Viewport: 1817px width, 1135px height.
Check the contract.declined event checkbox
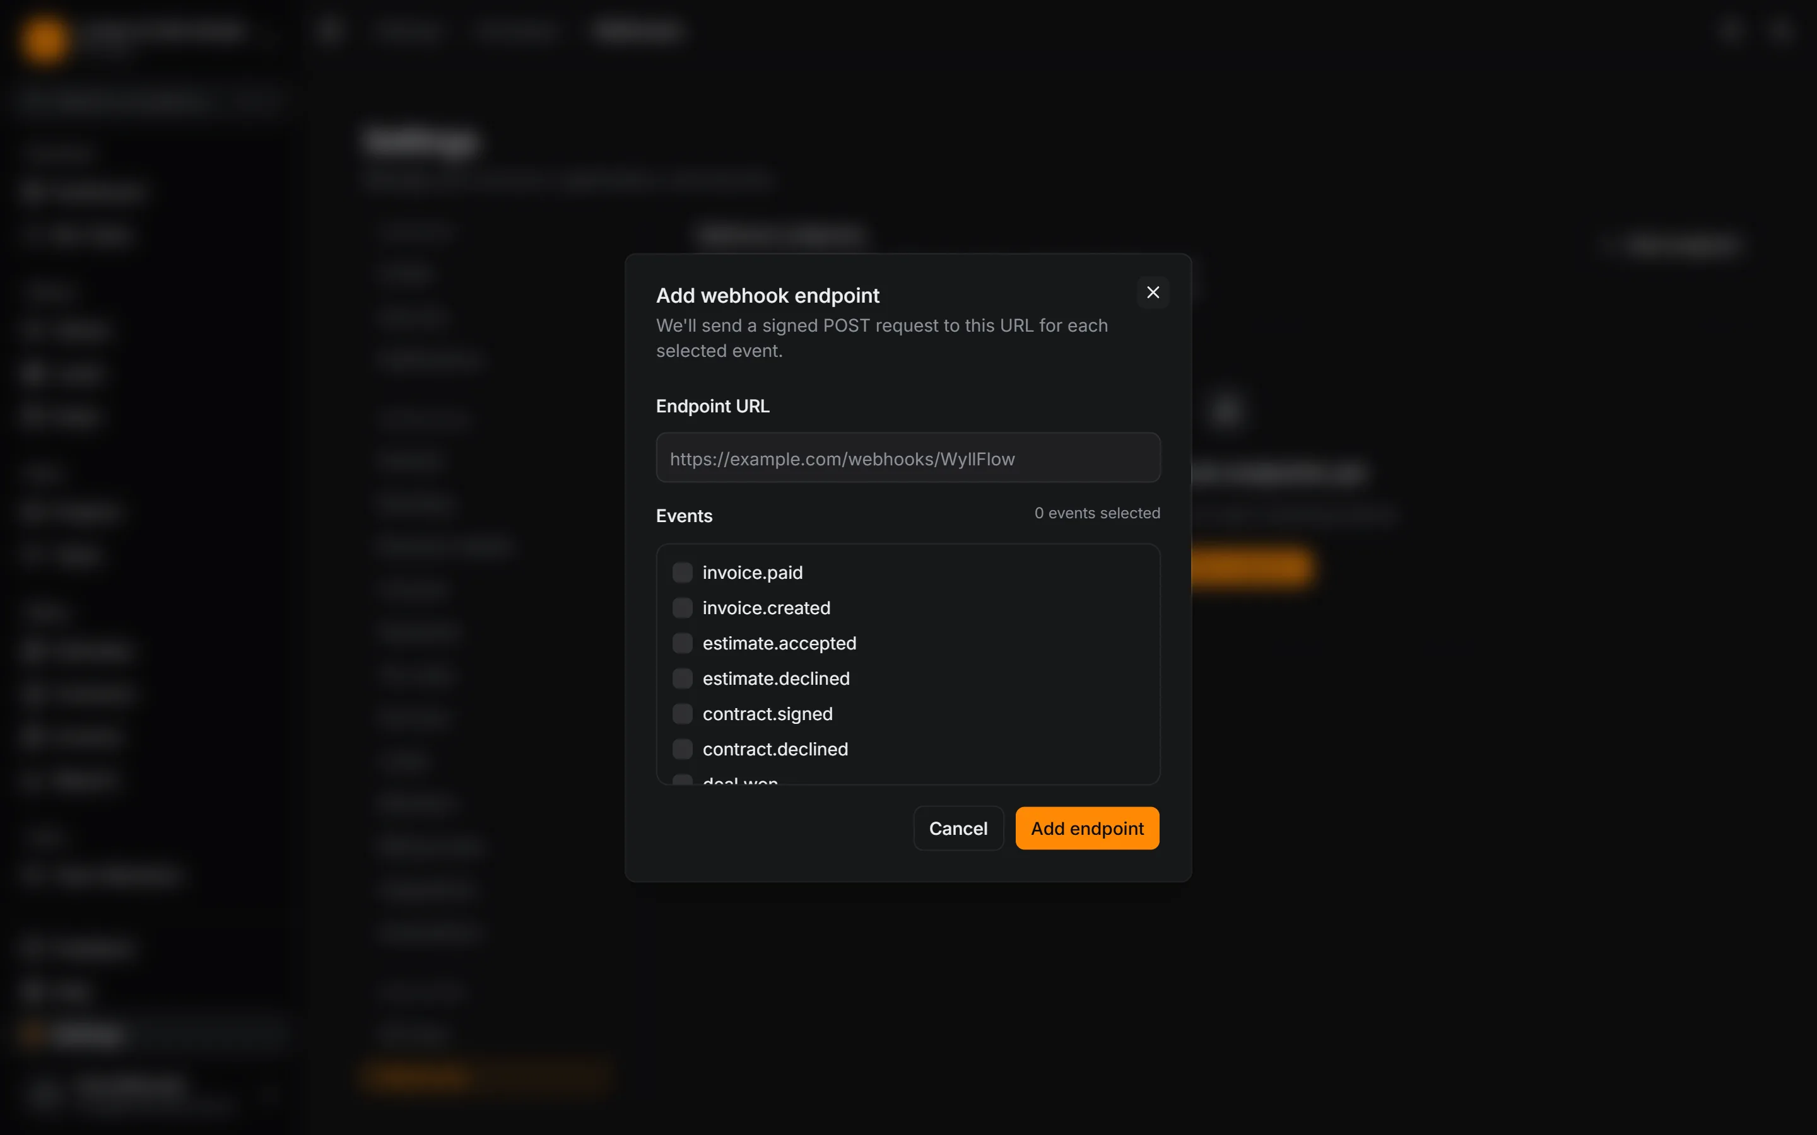click(682, 749)
